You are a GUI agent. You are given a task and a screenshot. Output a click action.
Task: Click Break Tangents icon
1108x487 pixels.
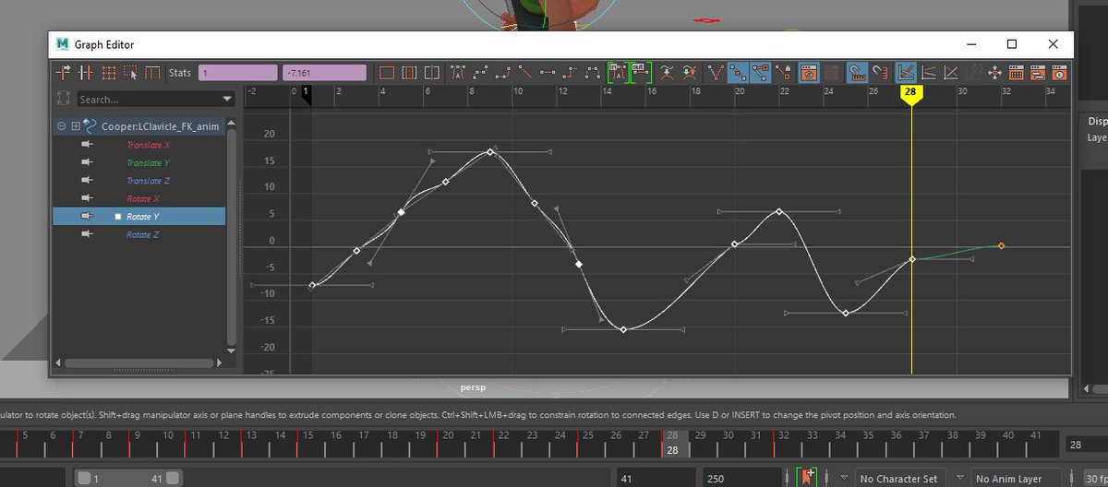716,72
